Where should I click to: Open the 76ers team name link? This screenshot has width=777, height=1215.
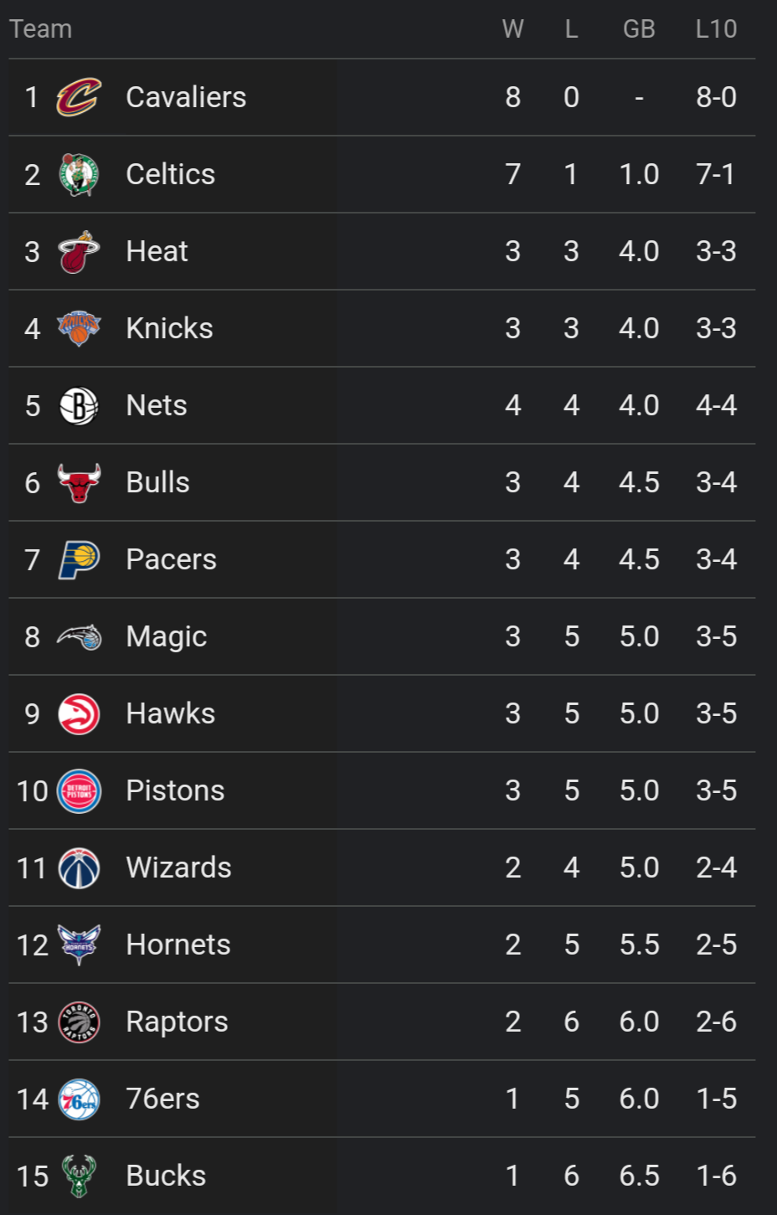pyautogui.click(x=162, y=1099)
